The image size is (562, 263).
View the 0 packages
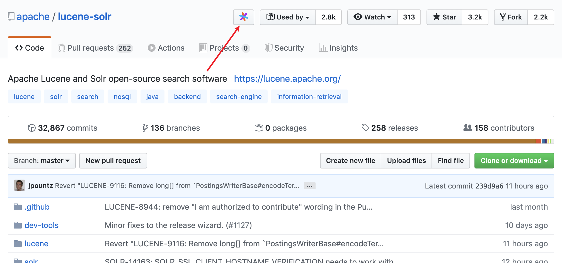[281, 128]
